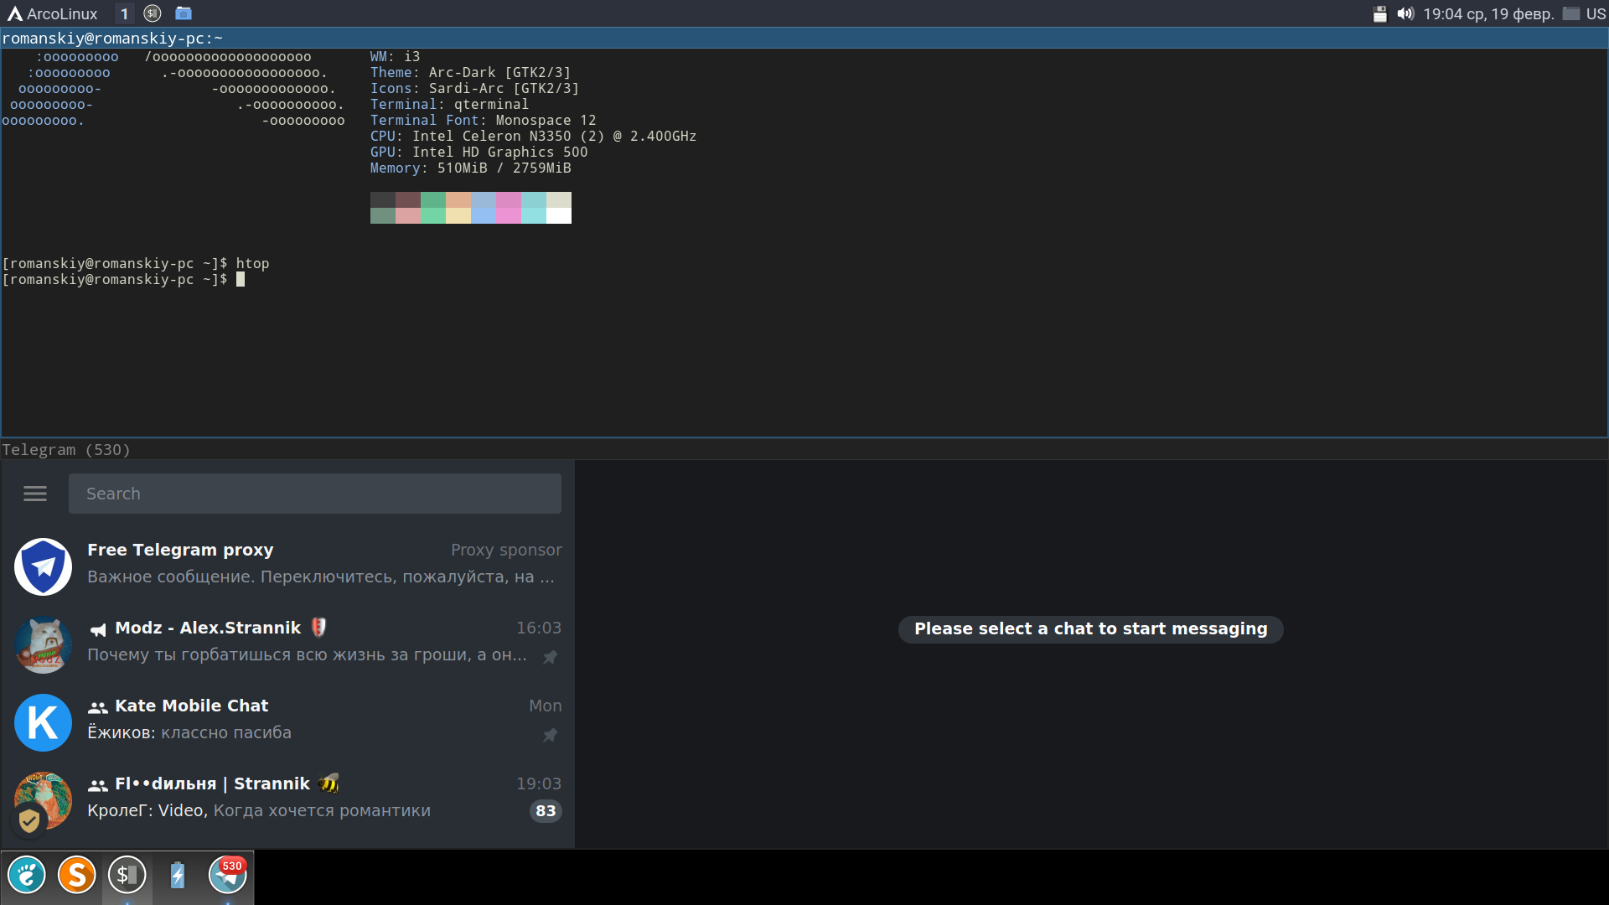The height and width of the screenshot is (905, 1609).
Task: Click the 'Please select a chat' placeholder
Action: 1091,629
